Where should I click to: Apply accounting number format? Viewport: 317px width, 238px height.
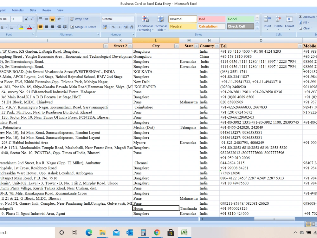(105, 27)
